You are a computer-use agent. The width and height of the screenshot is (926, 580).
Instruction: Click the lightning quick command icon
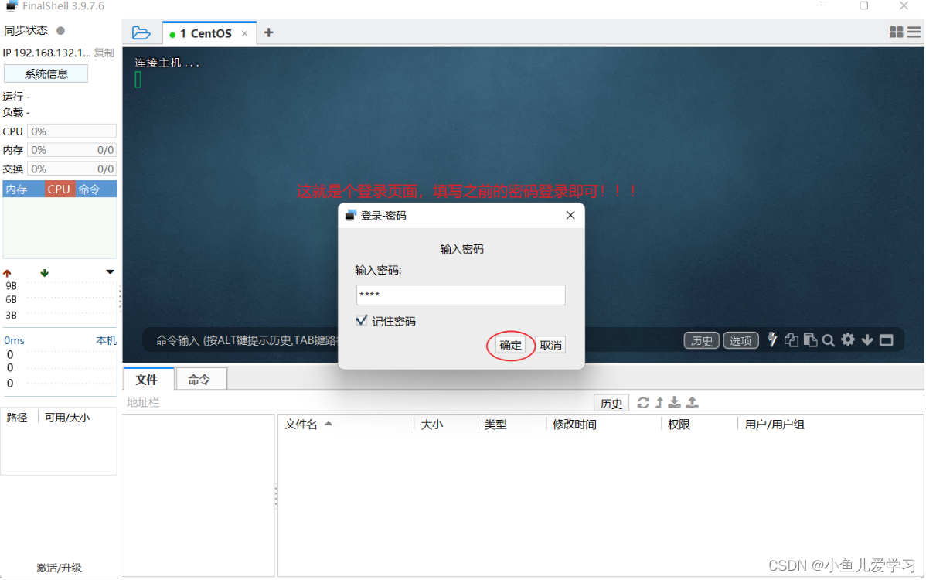[772, 339]
